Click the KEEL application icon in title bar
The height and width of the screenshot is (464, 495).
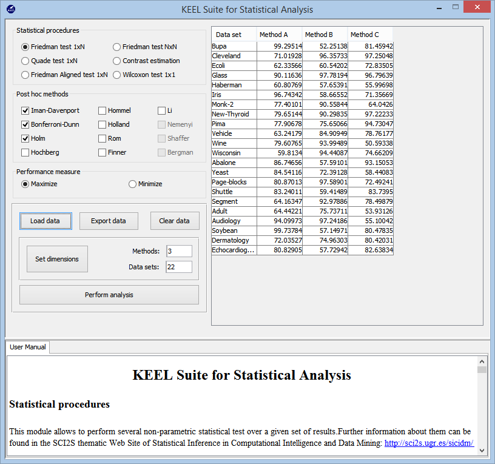pyautogui.click(x=11, y=9)
